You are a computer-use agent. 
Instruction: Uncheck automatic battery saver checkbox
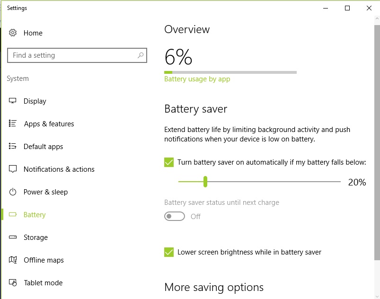169,162
